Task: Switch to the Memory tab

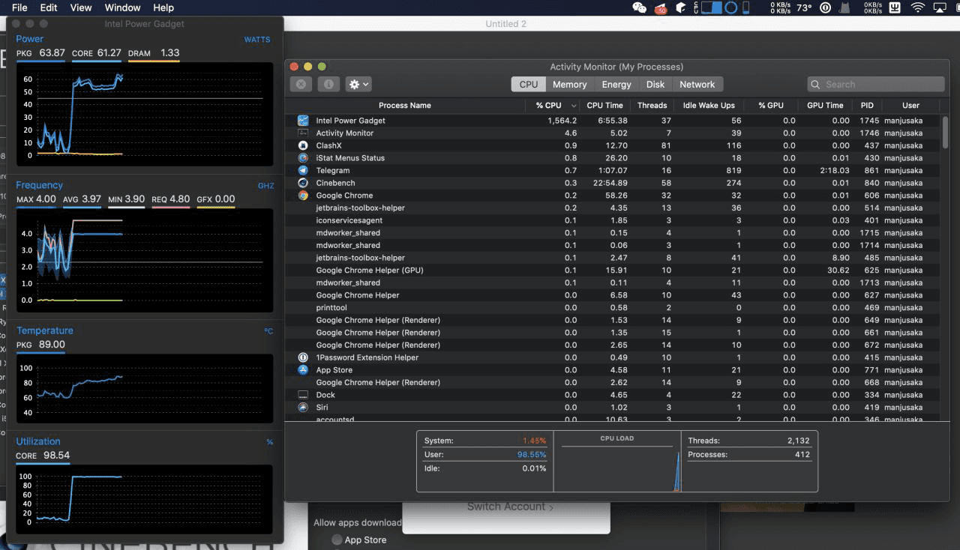Action: pyautogui.click(x=570, y=85)
